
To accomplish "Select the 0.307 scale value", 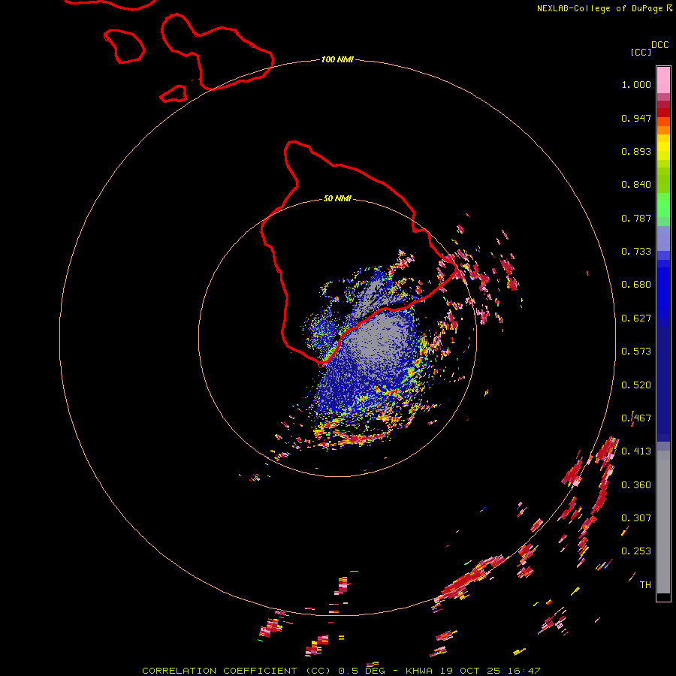I will (636, 518).
